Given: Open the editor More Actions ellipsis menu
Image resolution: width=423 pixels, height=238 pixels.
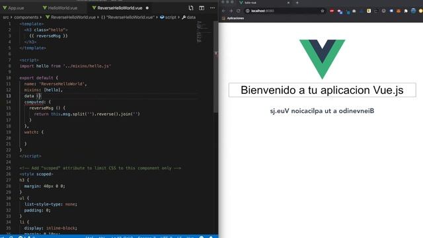Looking at the screenshot, I should point(212,8).
